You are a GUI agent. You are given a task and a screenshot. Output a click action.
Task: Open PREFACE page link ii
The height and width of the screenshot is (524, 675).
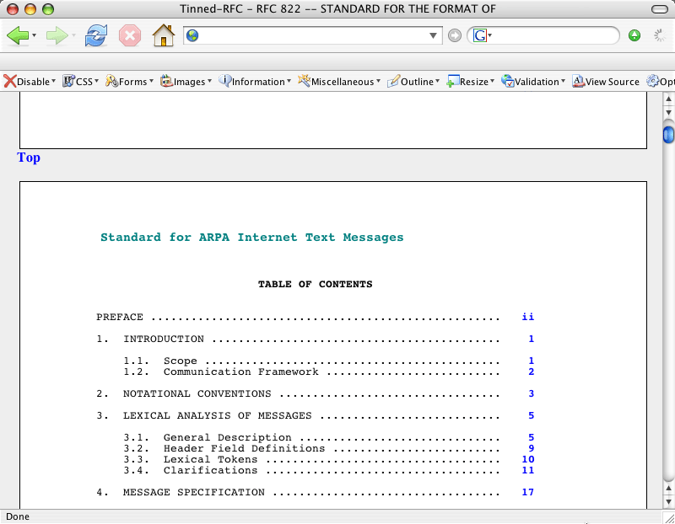[x=528, y=317]
